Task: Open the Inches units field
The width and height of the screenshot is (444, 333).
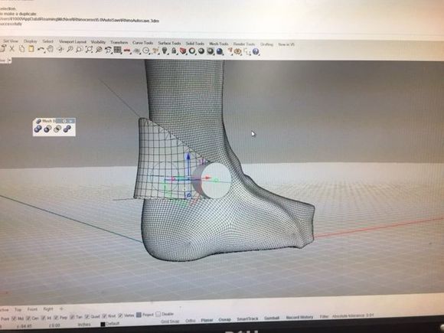Action: (x=84, y=325)
